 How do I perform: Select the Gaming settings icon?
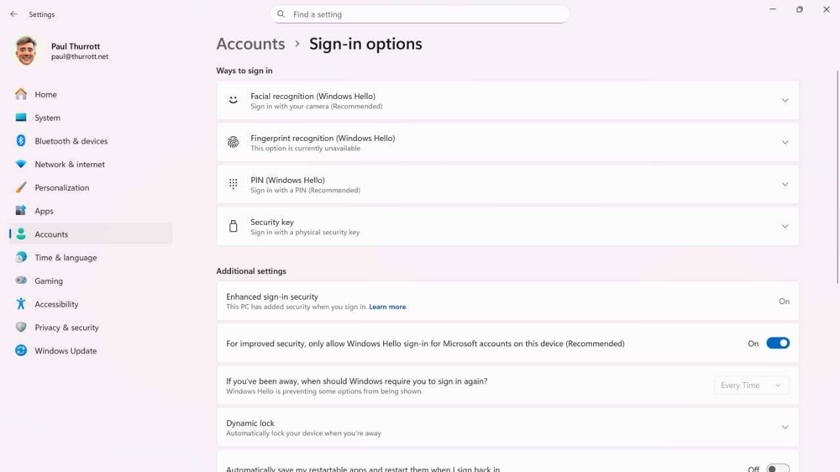(x=20, y=281)
